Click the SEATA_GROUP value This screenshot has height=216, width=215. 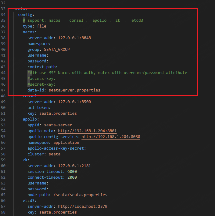[57, 50]
